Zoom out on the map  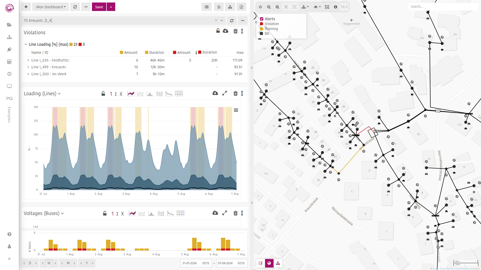[269, 7]
